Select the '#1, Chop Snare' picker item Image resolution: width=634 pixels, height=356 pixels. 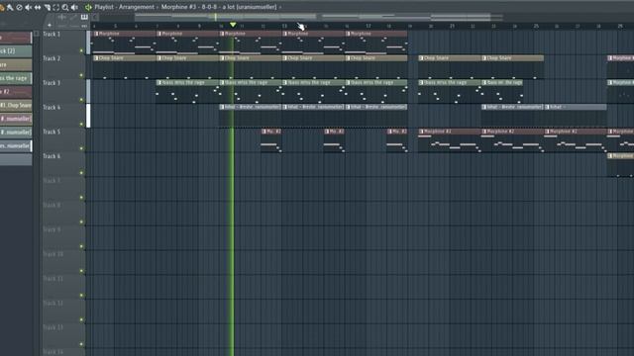tap(16, 106)
